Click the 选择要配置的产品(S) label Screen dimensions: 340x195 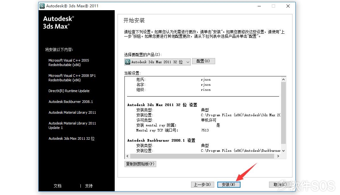point(143,55)
